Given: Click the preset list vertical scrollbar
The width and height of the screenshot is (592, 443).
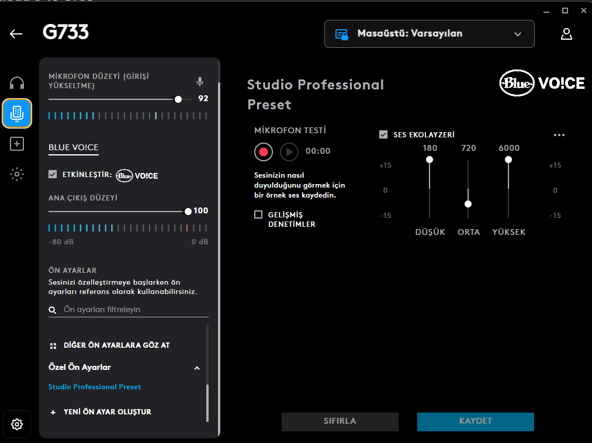Looking at the screenshot, I should pos(207,403).
